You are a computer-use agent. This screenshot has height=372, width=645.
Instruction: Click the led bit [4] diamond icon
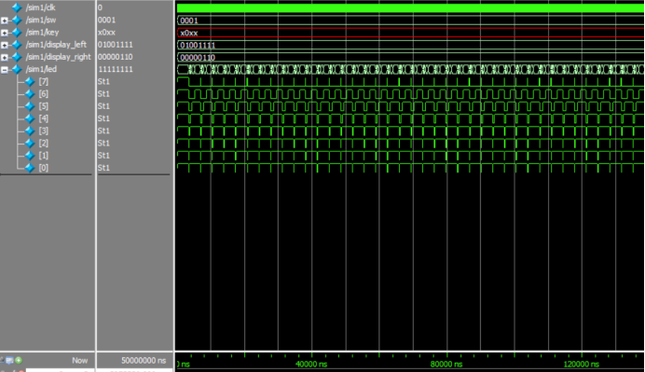tap(30, 118)
